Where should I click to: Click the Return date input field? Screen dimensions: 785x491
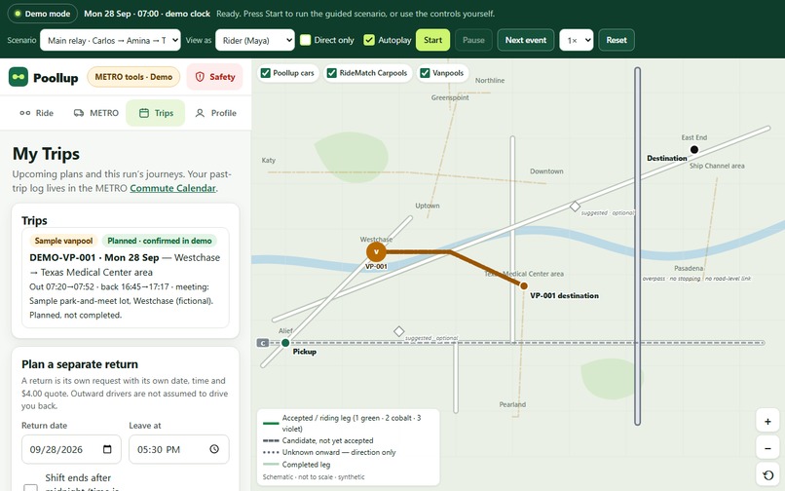pyautogui.click(x=72, y=449)
